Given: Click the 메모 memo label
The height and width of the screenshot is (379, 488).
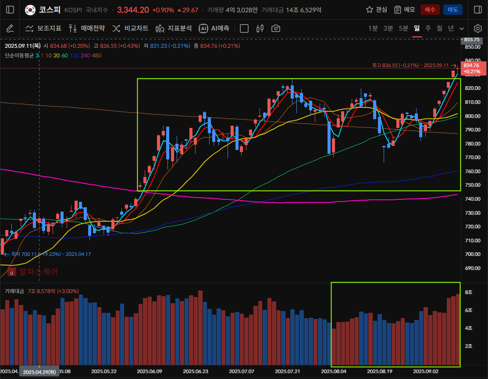Looking at the screenshot, I should point(410,10).
